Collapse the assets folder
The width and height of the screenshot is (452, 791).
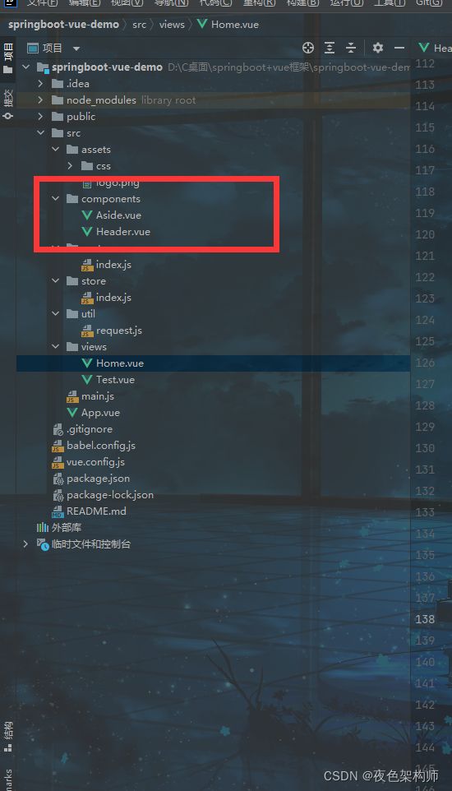[56, 150]
